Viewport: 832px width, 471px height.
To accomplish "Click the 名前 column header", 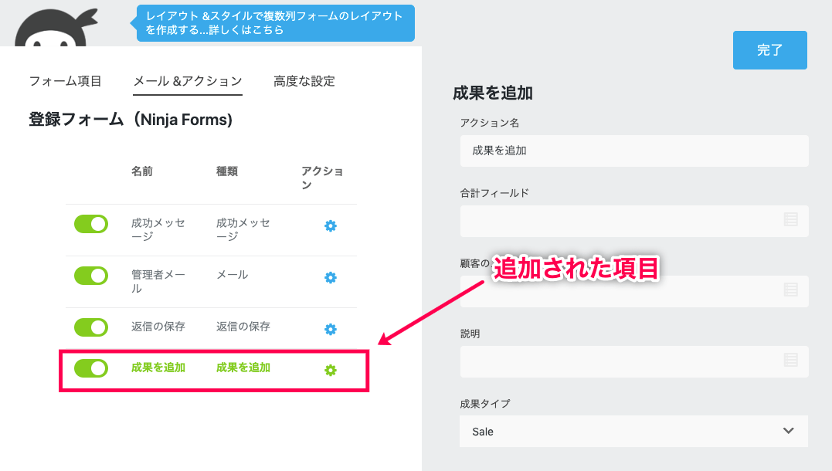I will 142,171.
